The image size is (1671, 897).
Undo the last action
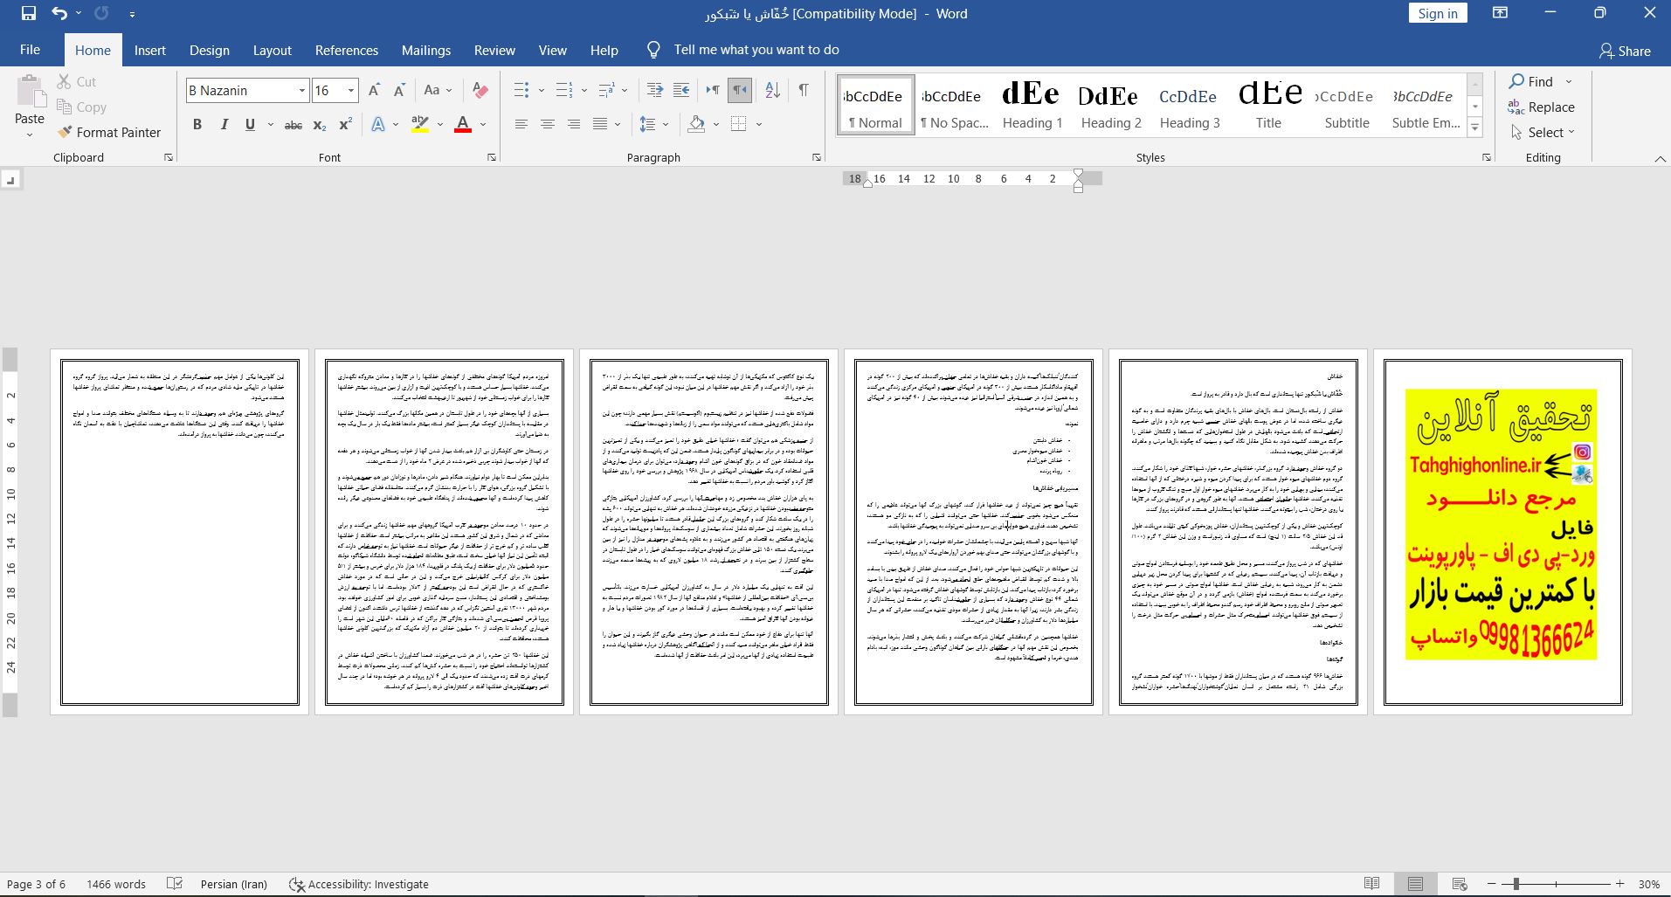click(59, 13)
